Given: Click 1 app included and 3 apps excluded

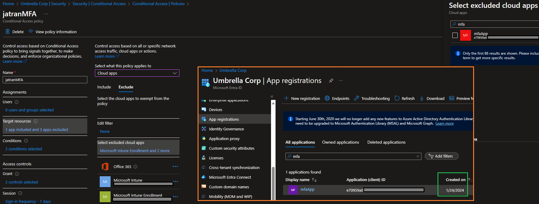Looking at the screenshot, I should click(x=37, y=130).
